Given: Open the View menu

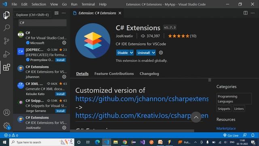Looking at the screenshot, I should point(54,4).
